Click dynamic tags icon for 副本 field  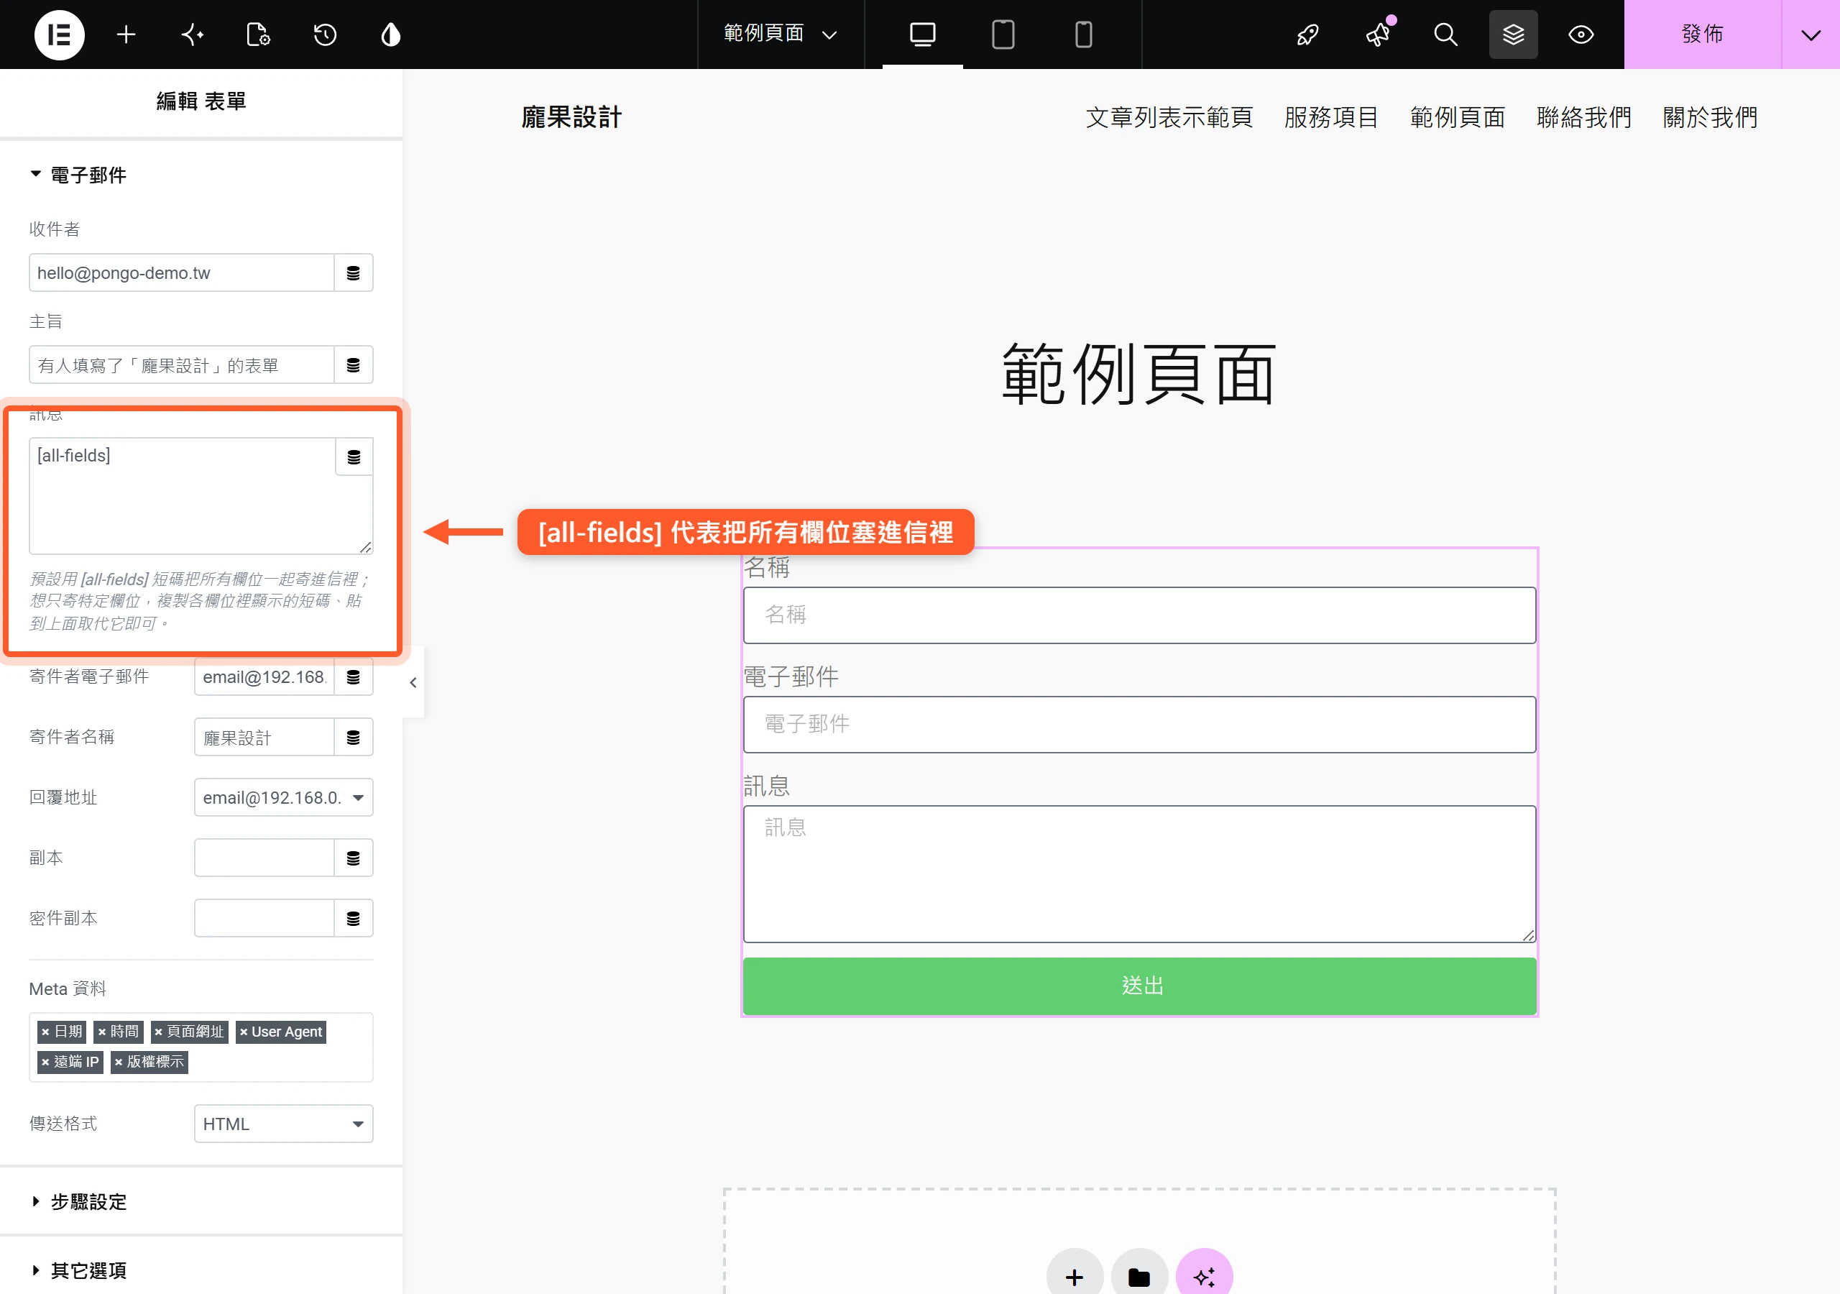coord(354,858)
